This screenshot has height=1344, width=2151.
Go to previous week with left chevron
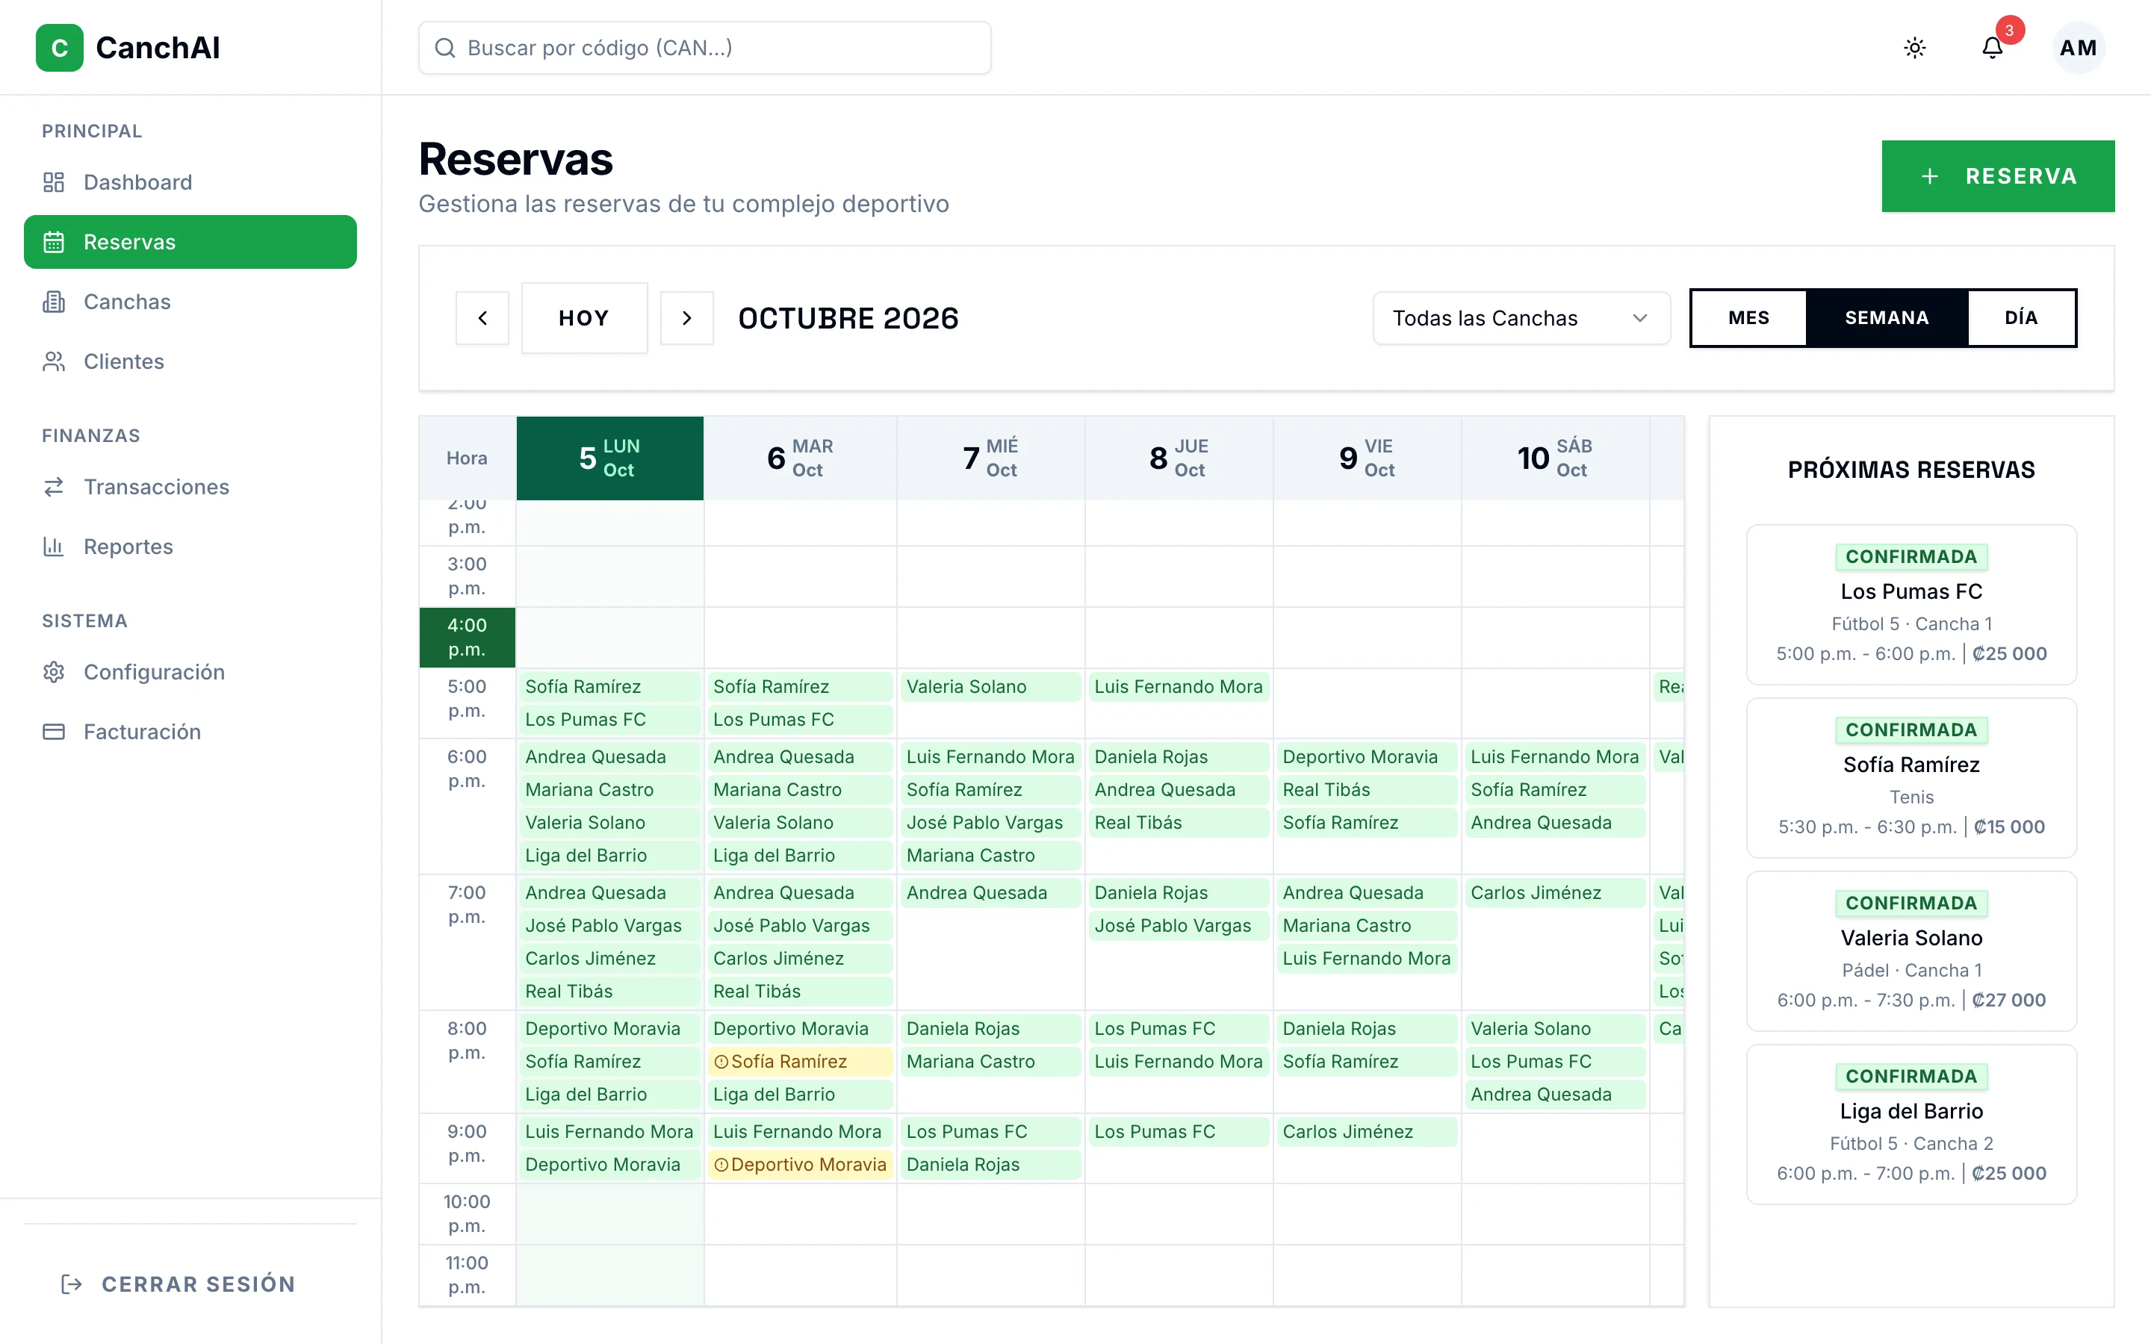coord(482,318)
